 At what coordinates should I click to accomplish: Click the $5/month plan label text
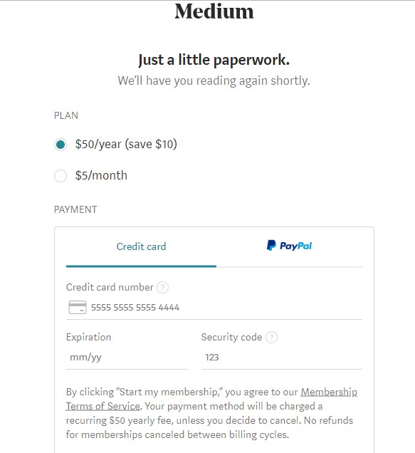[x=101, y=175]
